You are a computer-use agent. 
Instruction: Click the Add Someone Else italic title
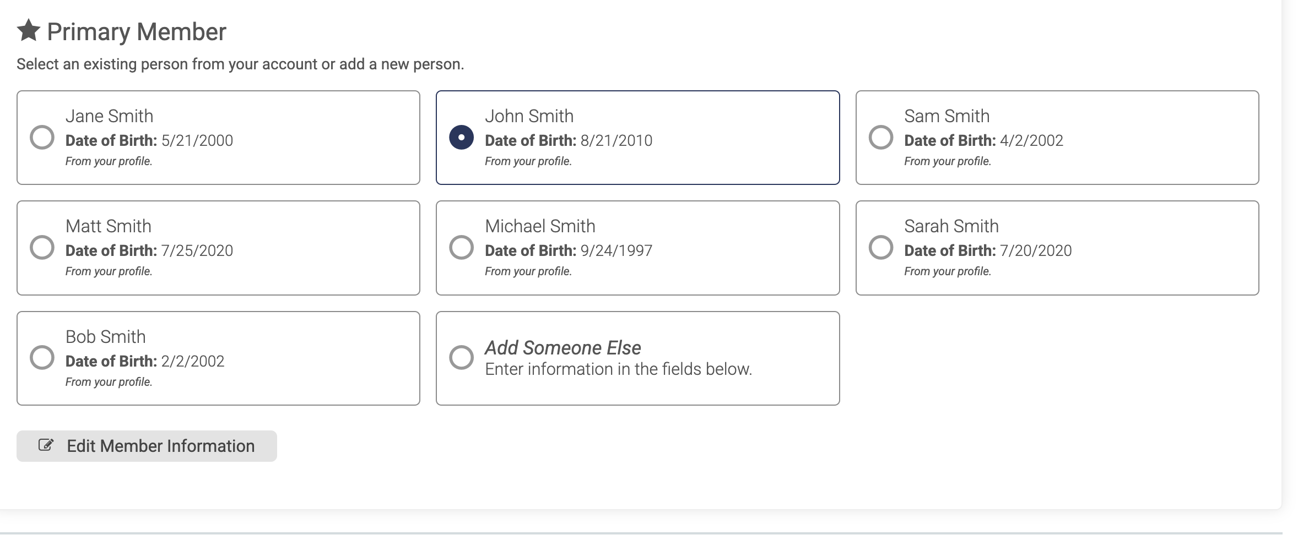[x=563, y=348]
